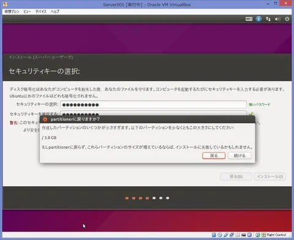Open the 仮想マシン menu
The height and width of the screenshot is (240, 294).
coord(12,12)
